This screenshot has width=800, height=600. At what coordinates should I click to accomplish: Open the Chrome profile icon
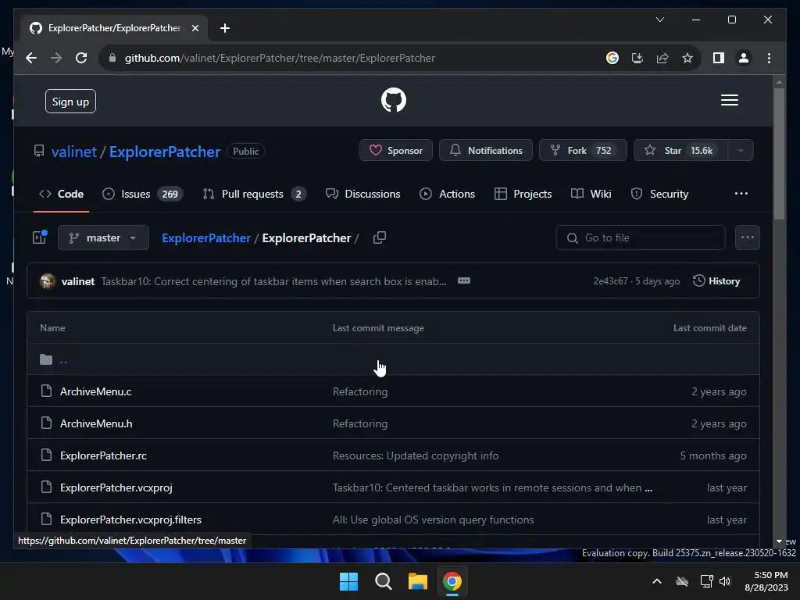point(744,58)
